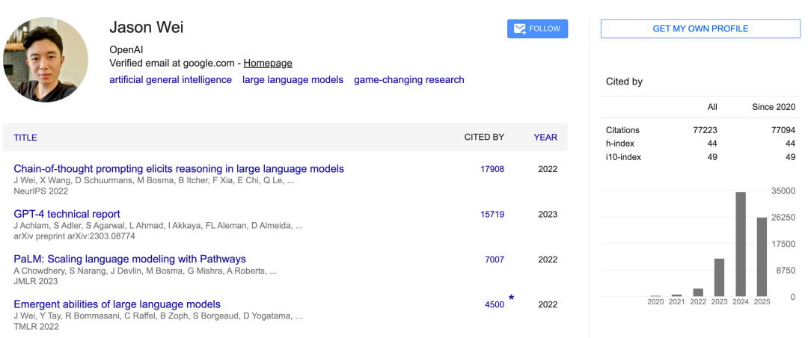Screen dimensions: 808x338
Task: Click the Follow button
Action: click(x=537, y=28)
